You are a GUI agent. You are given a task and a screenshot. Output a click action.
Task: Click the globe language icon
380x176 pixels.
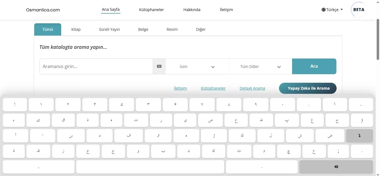324,10
